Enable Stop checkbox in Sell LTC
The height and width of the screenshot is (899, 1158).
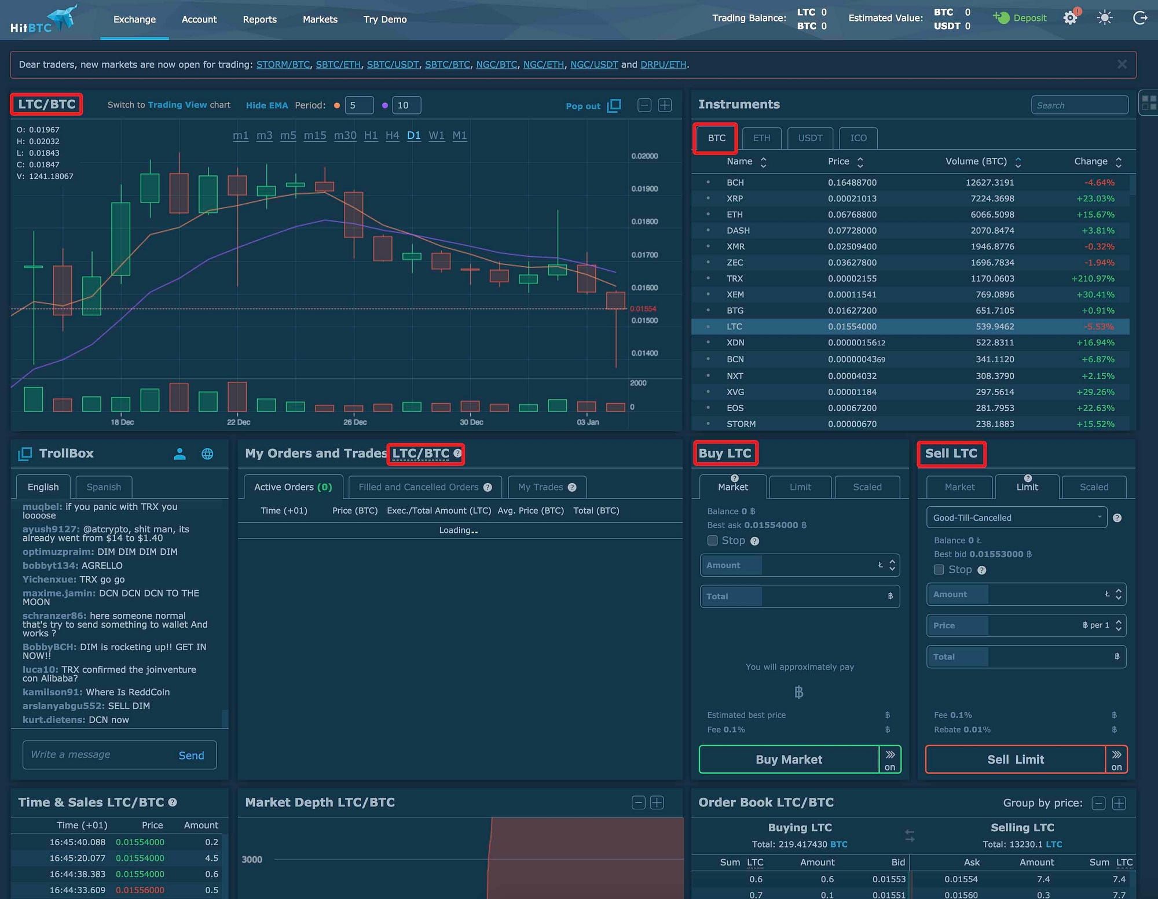[x=939, y=569]
